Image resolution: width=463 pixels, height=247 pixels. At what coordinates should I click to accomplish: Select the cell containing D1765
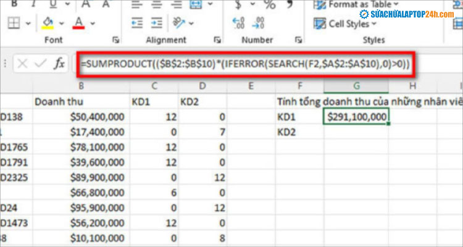click(x=16, y=147)
